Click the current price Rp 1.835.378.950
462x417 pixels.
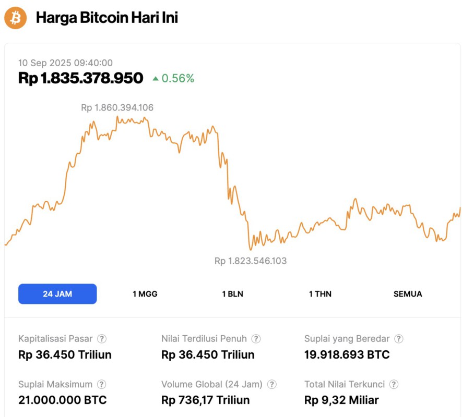tap(79, 78)
